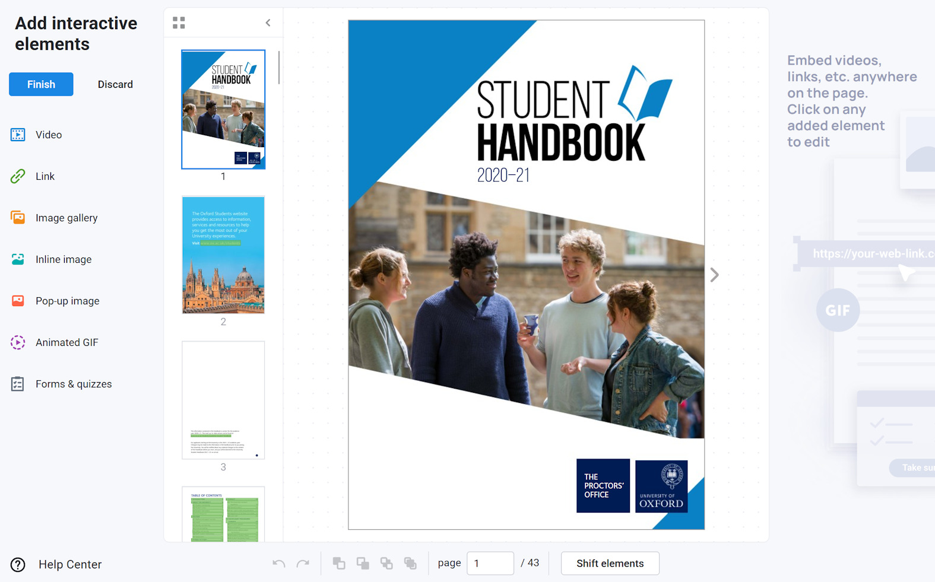This screenshot has width=935, height=582.
Task: Choose the Image gallery icon
Action: point(18,218)
